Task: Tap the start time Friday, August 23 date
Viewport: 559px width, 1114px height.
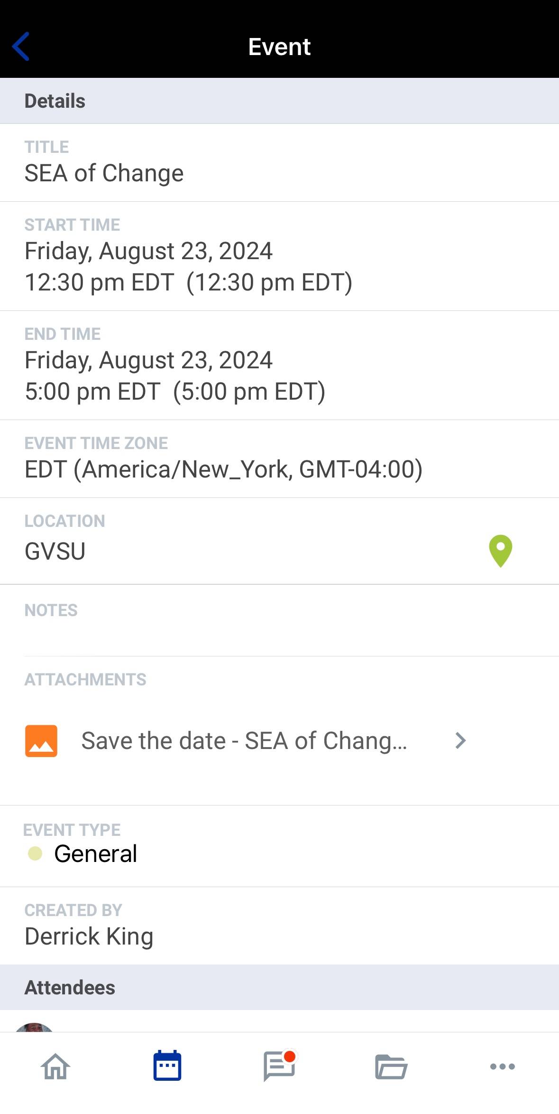Action: coord(148,251)
